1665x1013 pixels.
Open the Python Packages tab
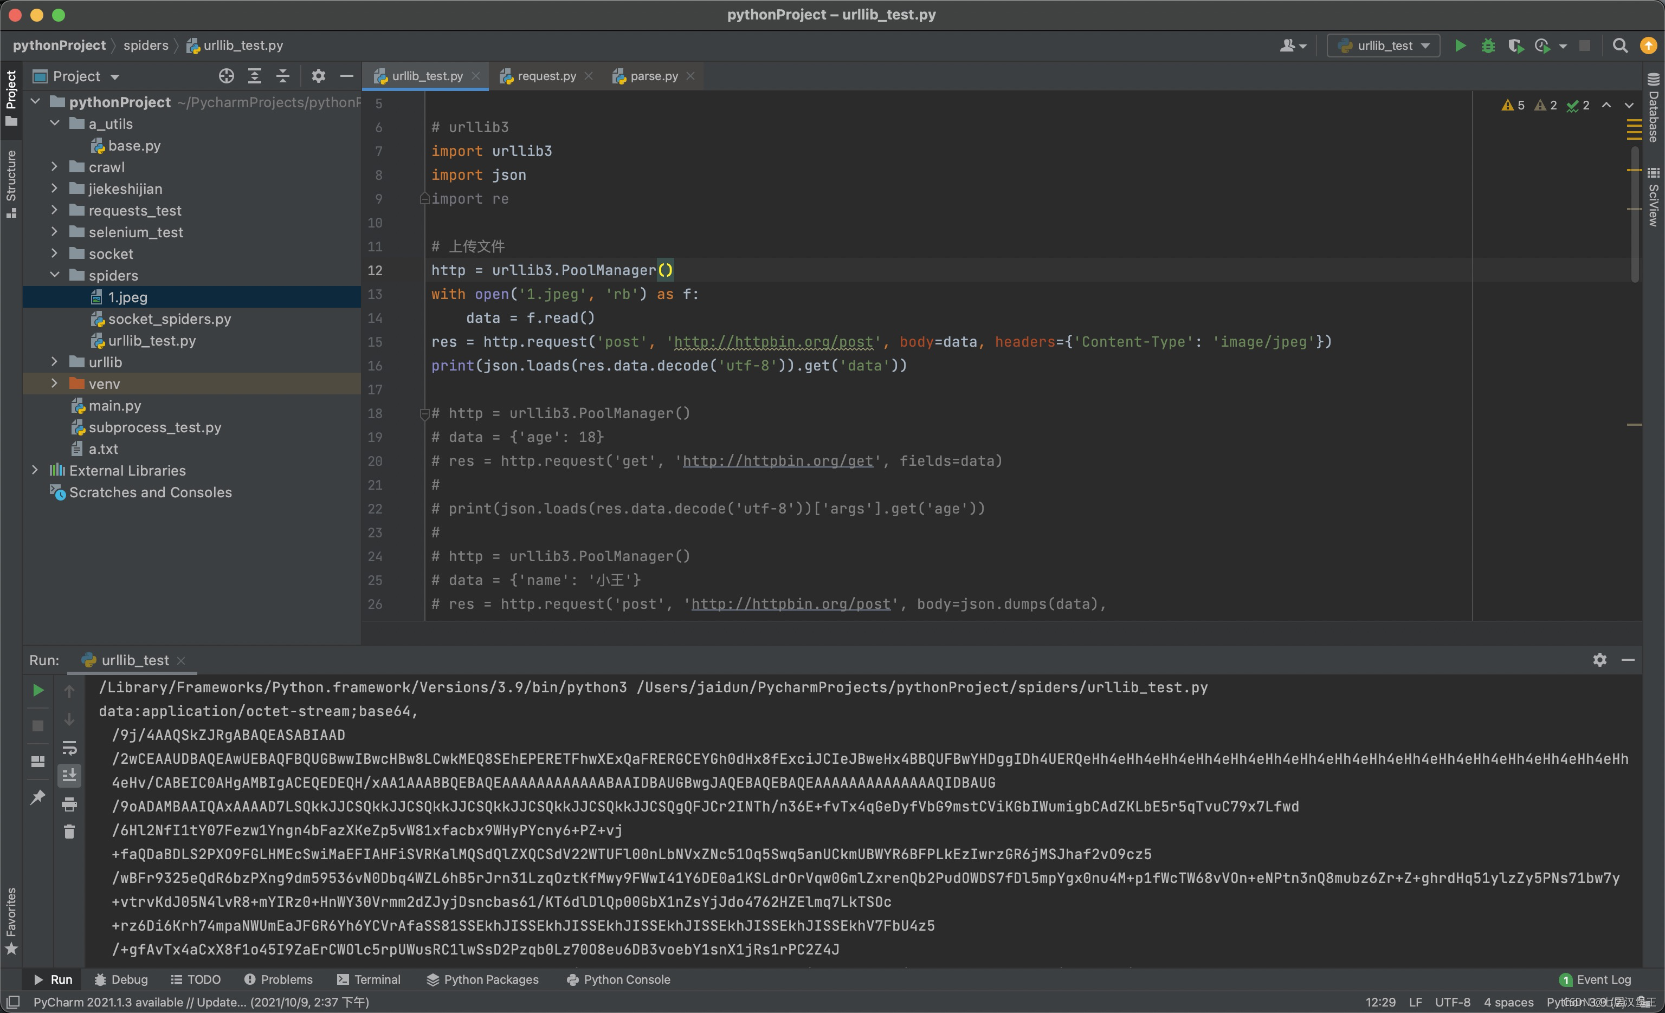pos(482,979)
